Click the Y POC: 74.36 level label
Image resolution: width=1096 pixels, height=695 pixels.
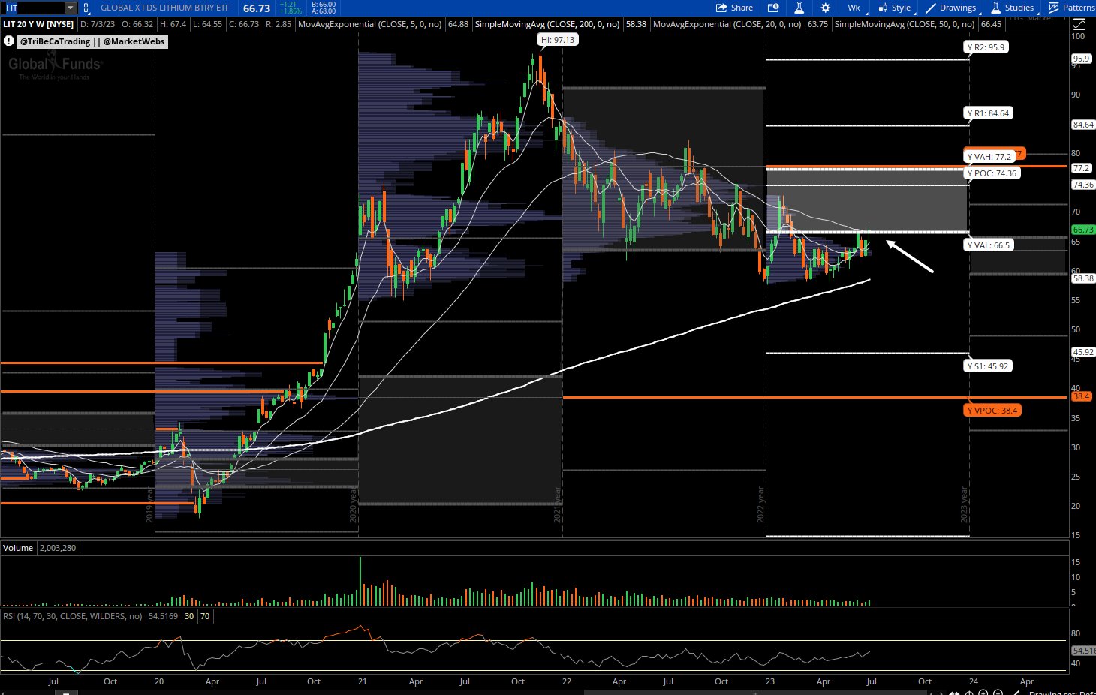(x=992, y=173)
